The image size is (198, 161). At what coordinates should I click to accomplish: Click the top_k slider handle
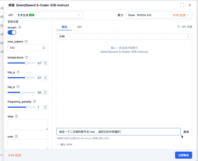point(21,93)
